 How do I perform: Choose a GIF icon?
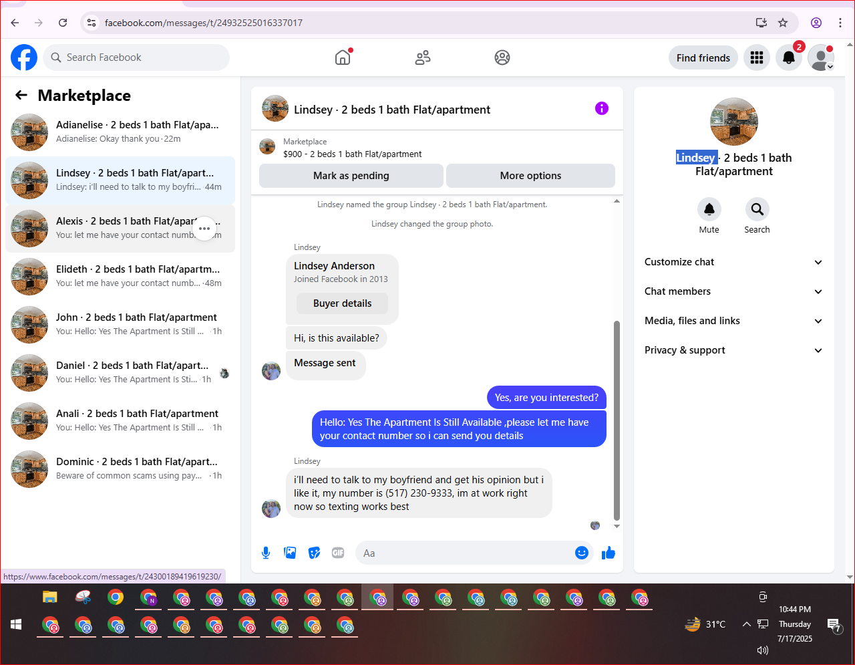338,553
